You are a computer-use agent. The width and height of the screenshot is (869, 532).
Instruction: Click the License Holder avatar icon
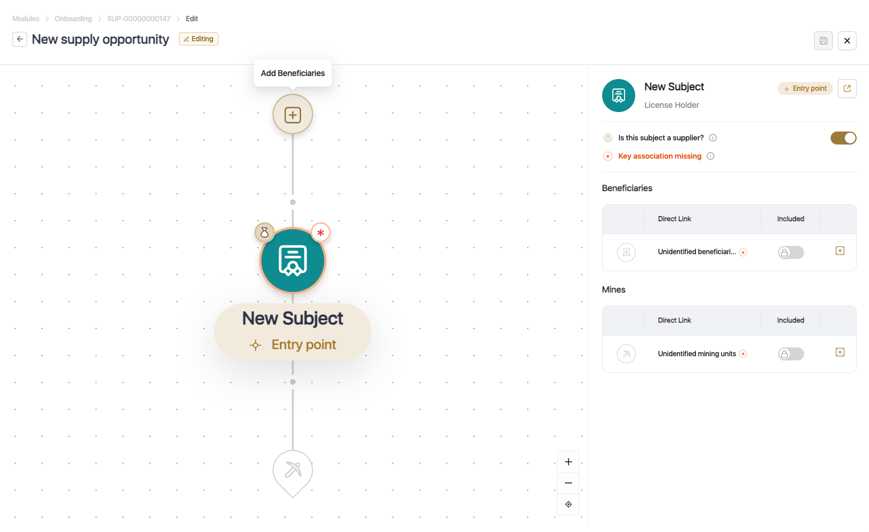click(619, 96)
